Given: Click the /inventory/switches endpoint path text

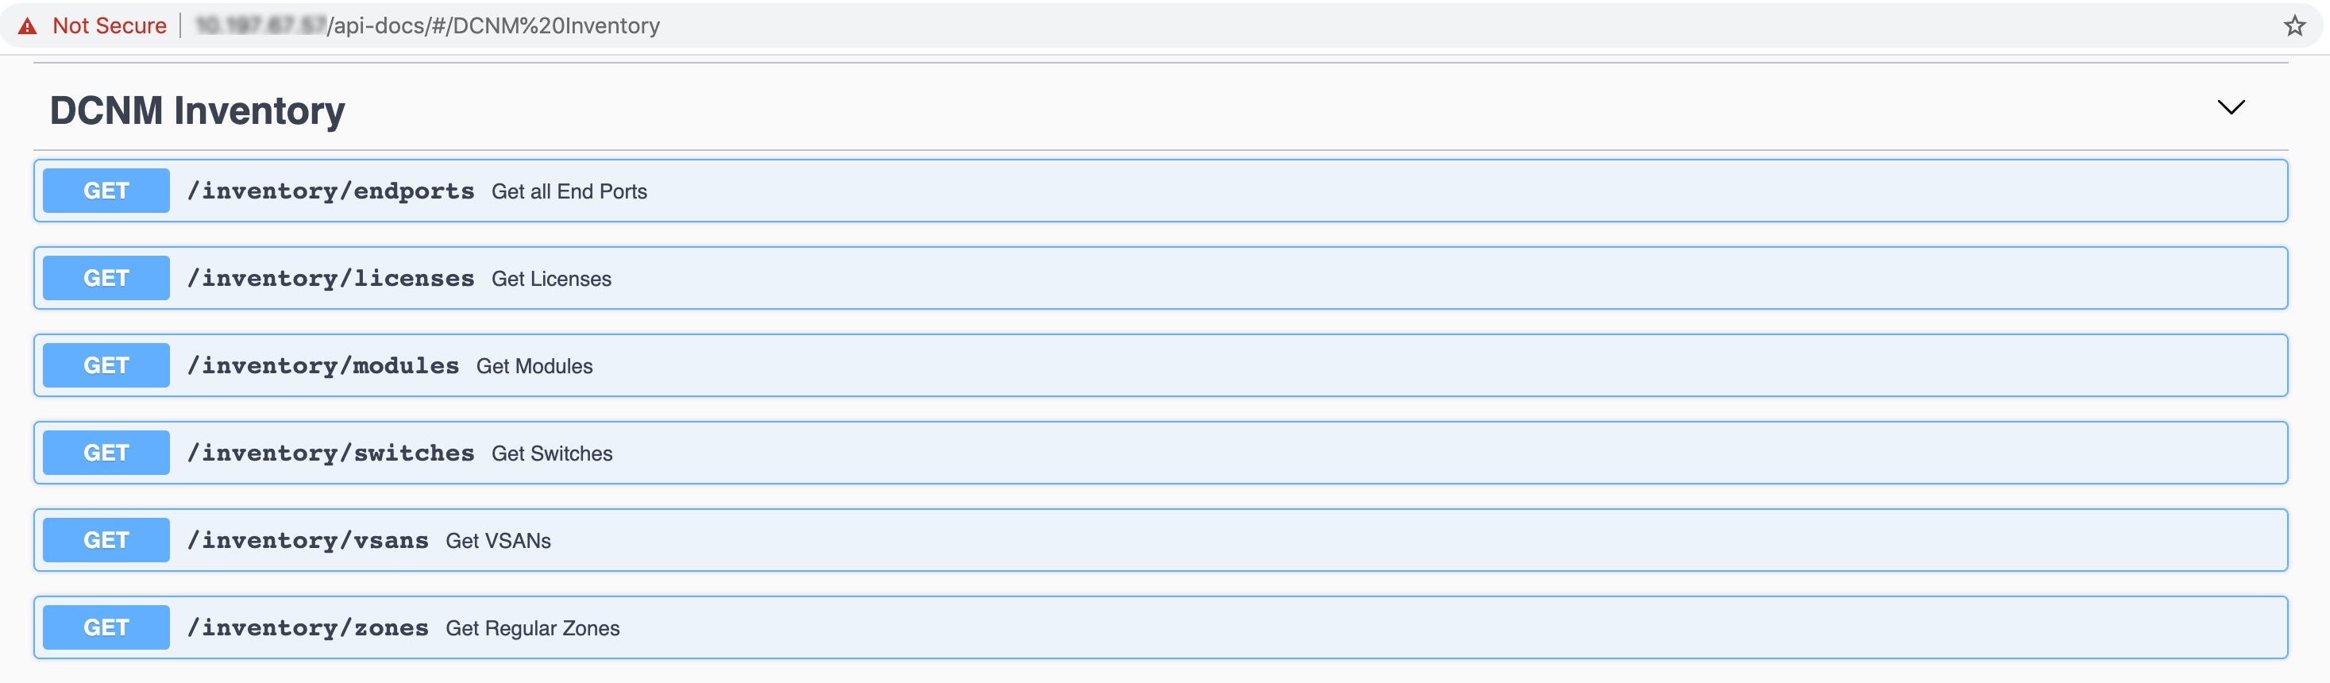Looking at the screenshot, I should click(332, 453).
